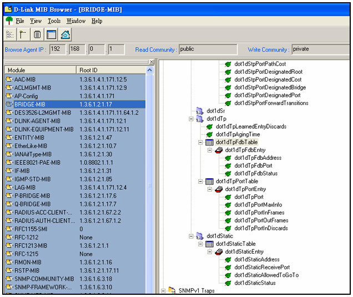This screenshot has height=297, width=353.
Task: Click the Read Community text field
Action: (211, 49)
